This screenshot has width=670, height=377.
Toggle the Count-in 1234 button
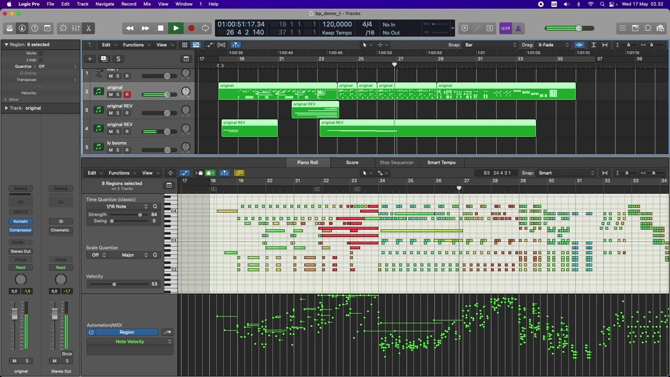point(505,28)
